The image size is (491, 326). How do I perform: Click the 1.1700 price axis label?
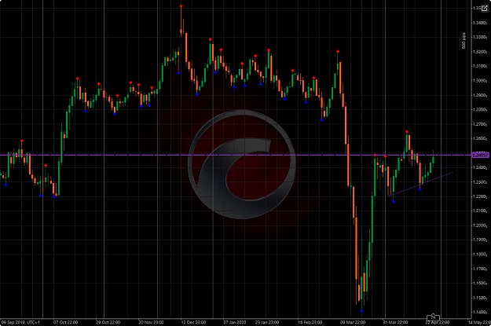(480, 269)
